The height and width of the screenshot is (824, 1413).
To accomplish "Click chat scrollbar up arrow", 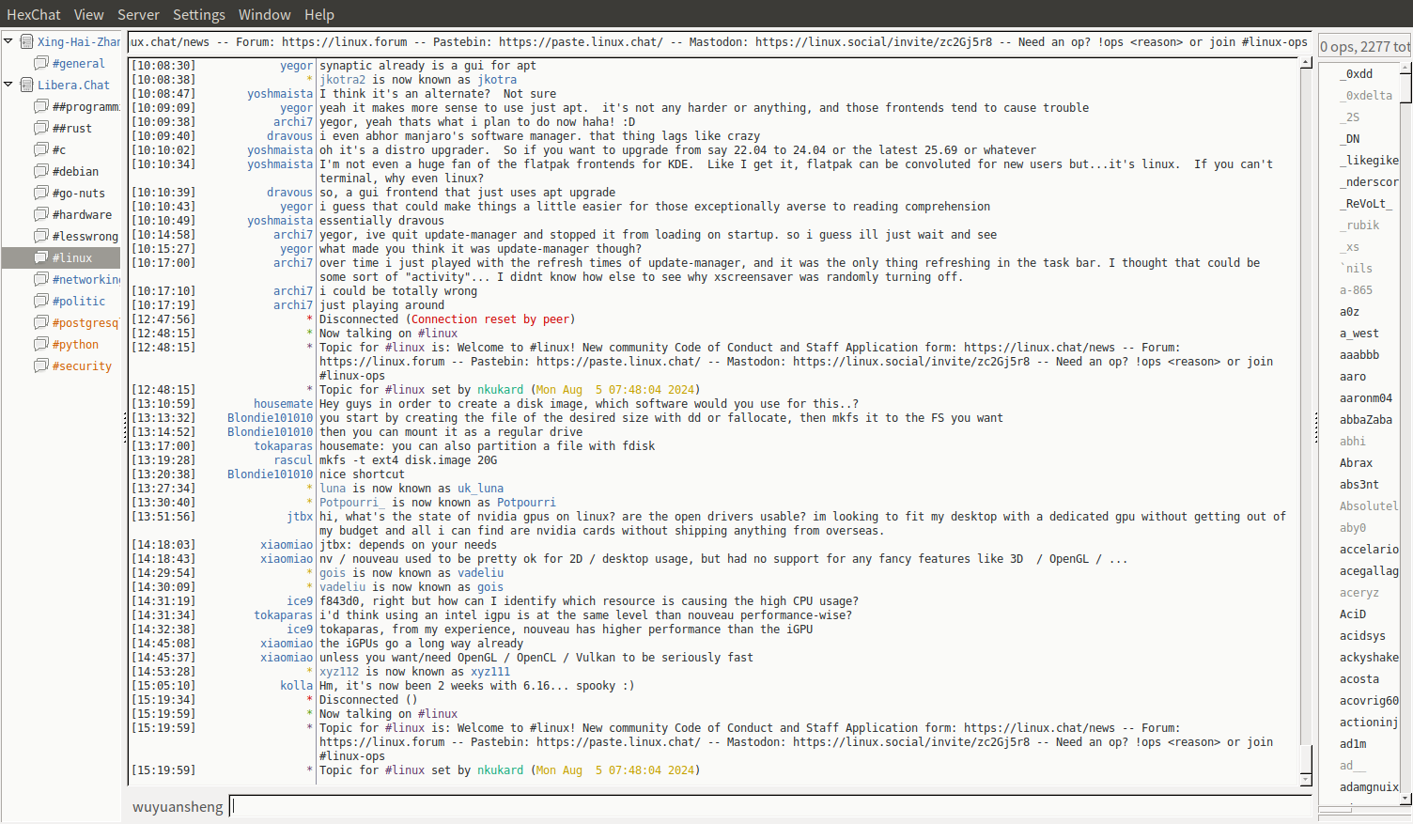I will [1306, 63].
